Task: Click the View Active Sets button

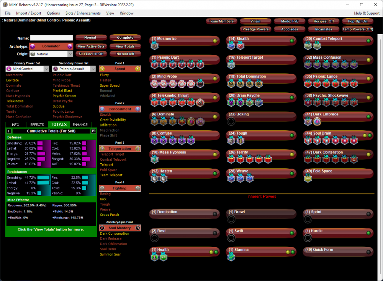Action: click(x=91, y=46)
